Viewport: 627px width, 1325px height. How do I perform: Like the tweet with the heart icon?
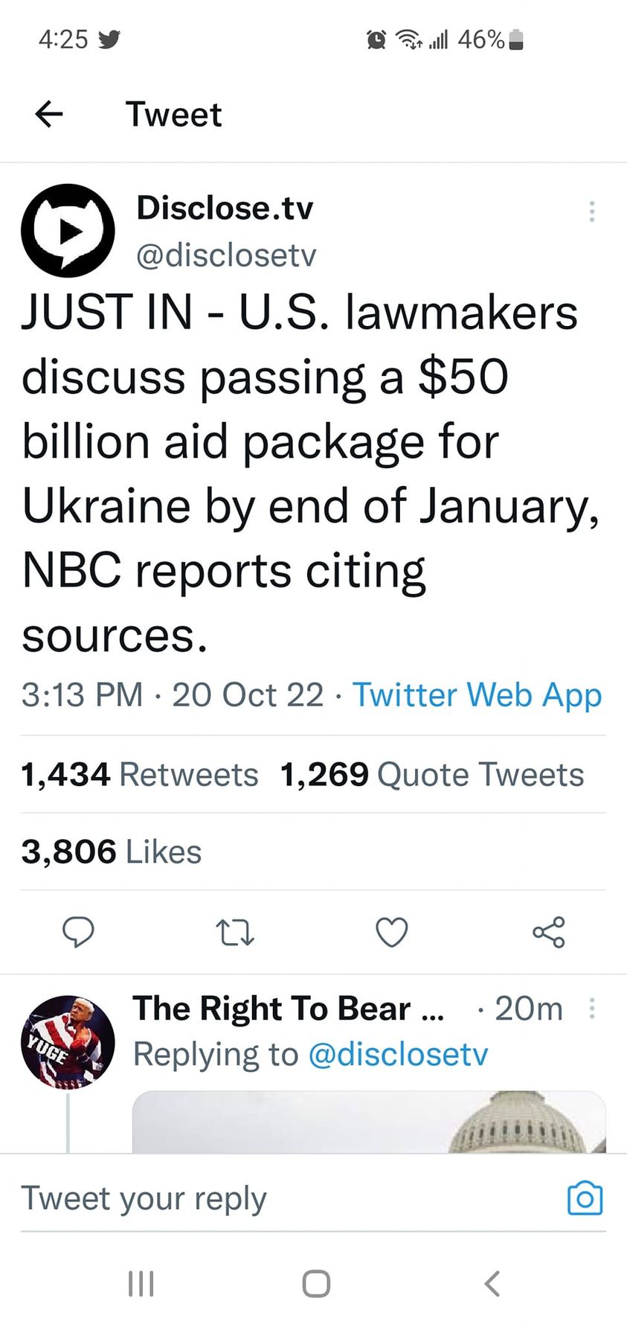click(x=391, y=932)
